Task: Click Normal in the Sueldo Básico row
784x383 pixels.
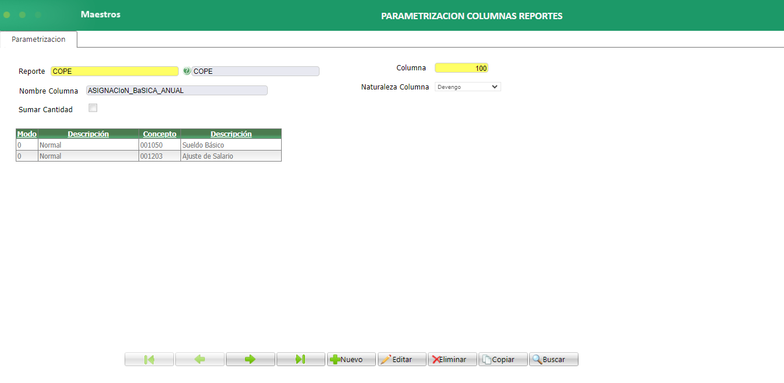Action: [88, 145]
